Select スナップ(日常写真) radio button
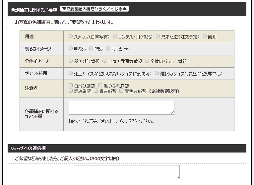254x185 pixels. (71, 36)
